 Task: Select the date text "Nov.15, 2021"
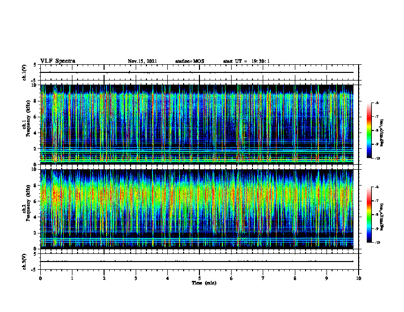coord(142,61)
